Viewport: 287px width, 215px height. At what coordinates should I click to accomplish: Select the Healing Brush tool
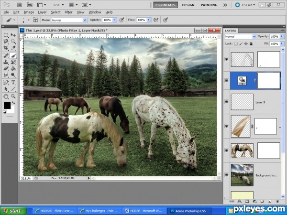pos(6,55)
